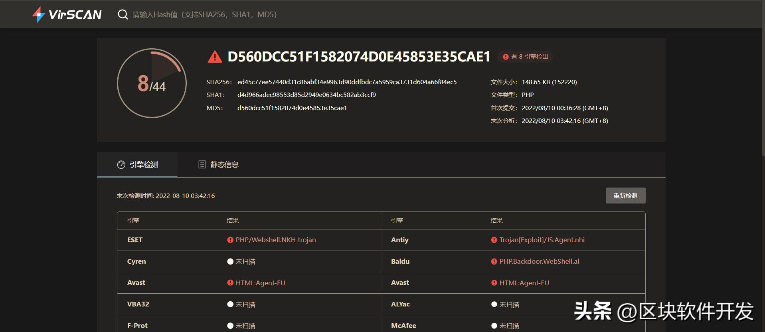The height and width of the screenshot is (332, 765).
Task: Click the 8/44 detection ratio gauge
Action: click(x=152, y=83)
